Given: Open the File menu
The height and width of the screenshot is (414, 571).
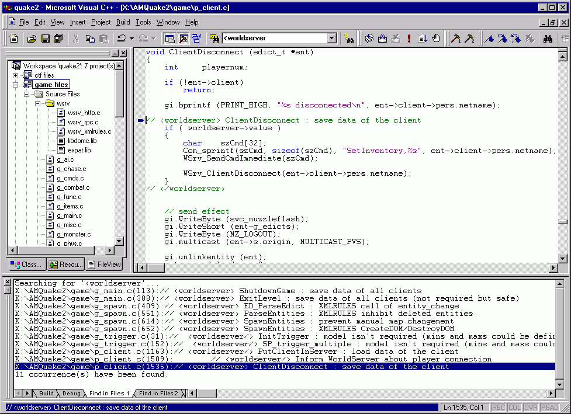Looking at the screenshot, I should [x=24, y=22].
